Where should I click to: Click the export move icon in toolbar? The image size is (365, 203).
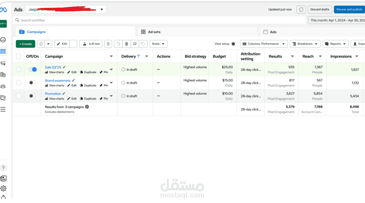pos(135,44)
